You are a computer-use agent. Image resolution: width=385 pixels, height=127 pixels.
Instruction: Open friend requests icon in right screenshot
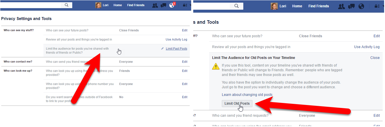tap(341, 6)
